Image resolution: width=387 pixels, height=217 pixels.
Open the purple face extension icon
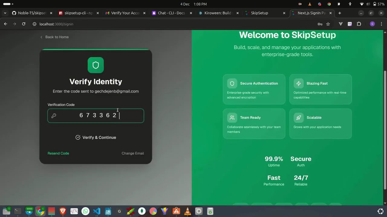[350, 24]
